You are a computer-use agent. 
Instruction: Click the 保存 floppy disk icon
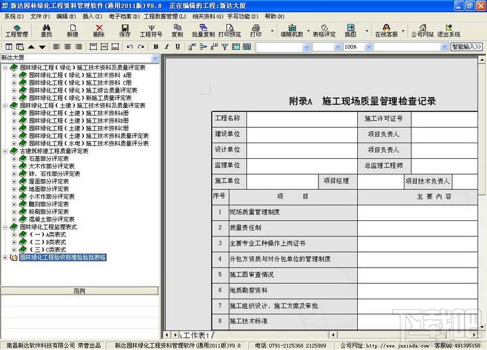tap(125, 30)
